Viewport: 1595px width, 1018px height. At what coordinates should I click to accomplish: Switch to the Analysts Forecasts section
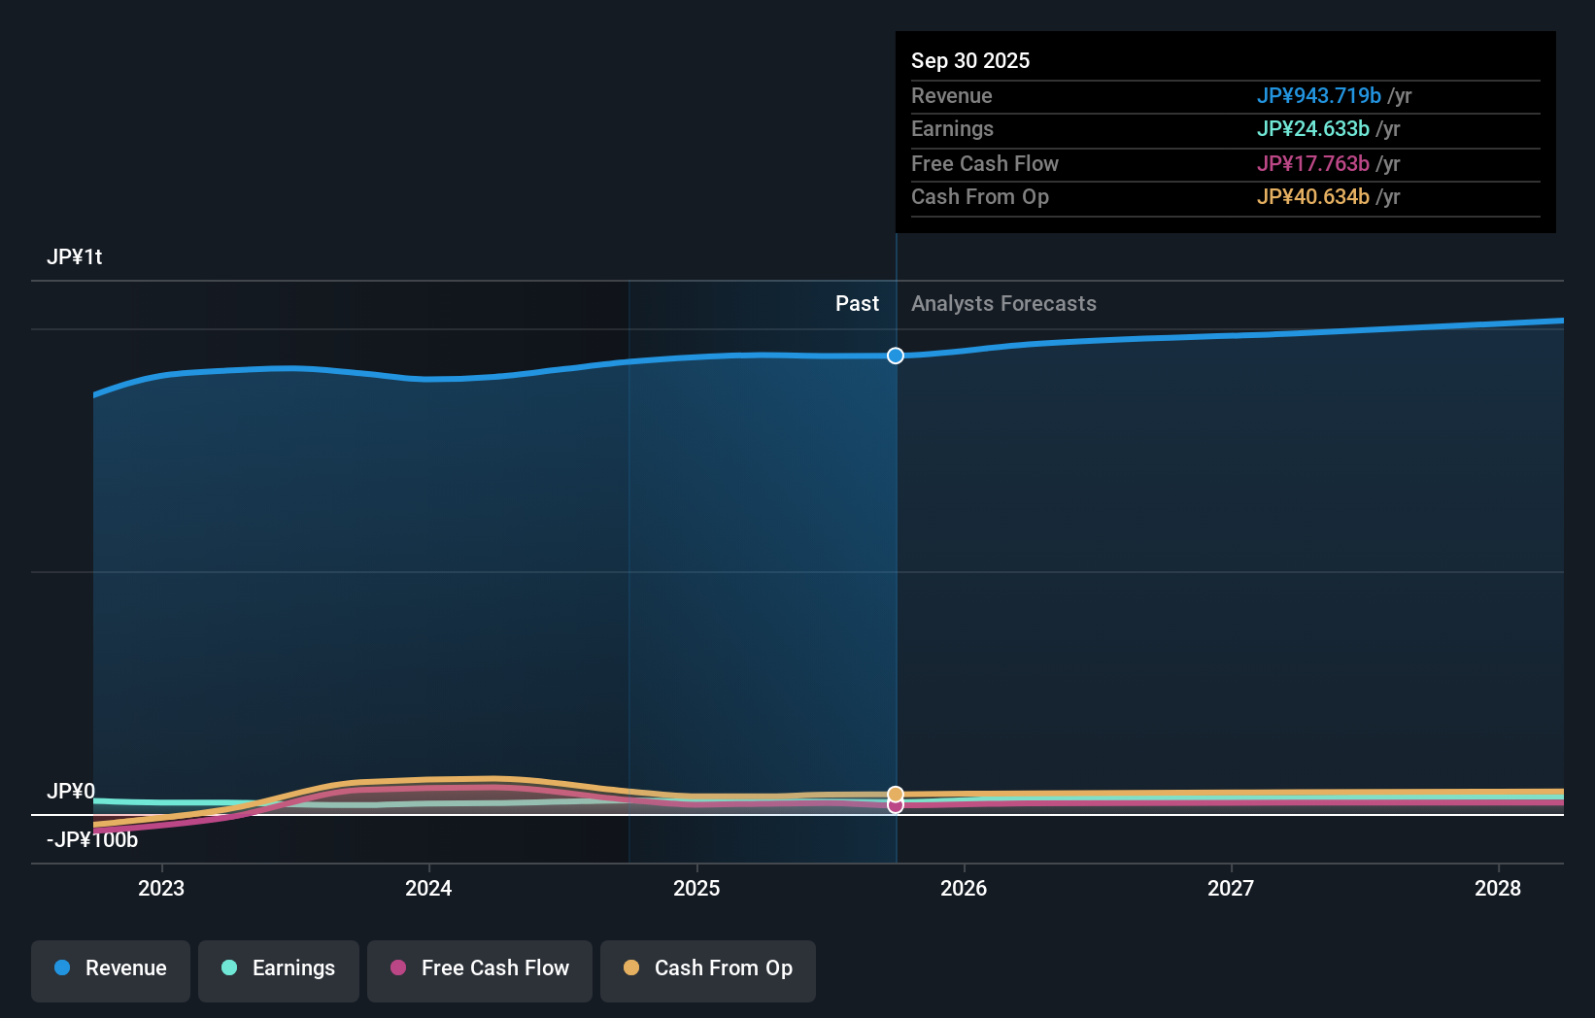coord(1003,303)
